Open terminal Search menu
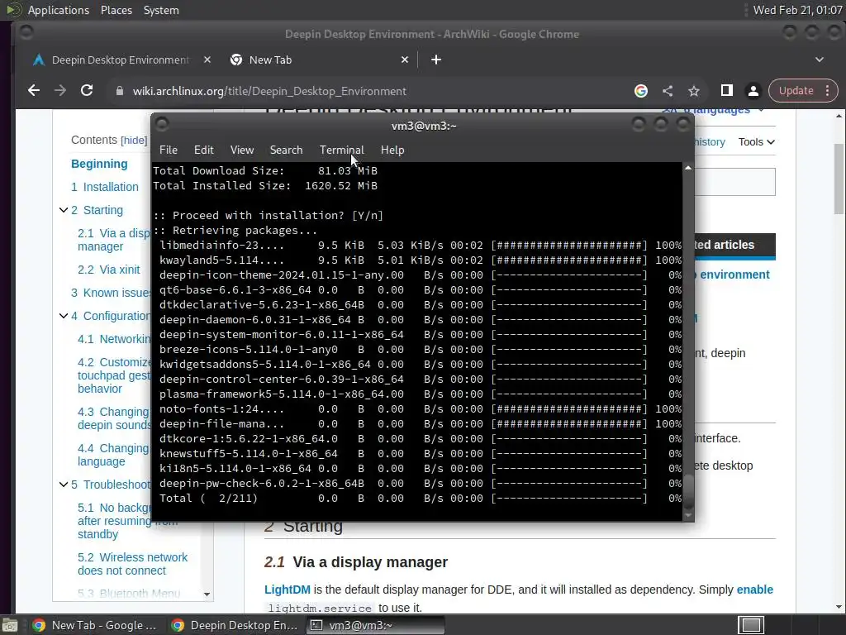Image resolution: width=846 pixels, height=635 pixels. point(286,150)
